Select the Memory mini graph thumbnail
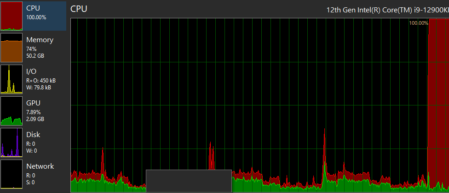Screen dimensions: 449x193 (x=12, y=48)
